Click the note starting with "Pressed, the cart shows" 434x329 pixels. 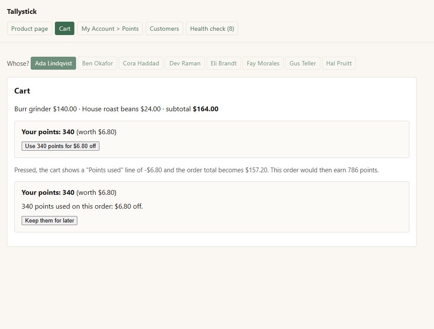(x=197, y=170)
